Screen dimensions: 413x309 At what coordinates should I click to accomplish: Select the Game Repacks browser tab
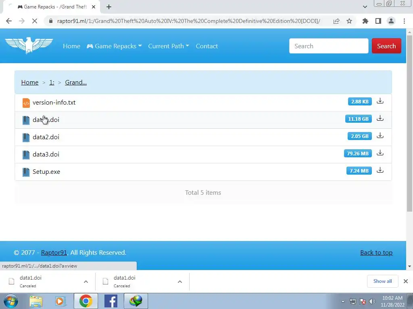(52, 7)
